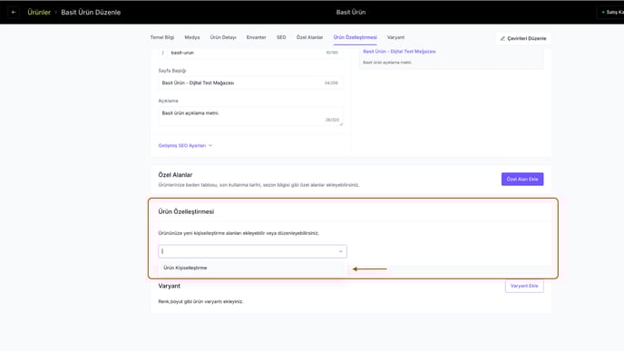Open the Medya tab
Image resolution: width=624 pixels, height=351 pixels.
[192, 37]
